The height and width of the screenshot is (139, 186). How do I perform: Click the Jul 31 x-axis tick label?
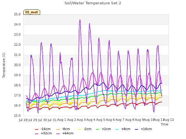tap(52, 120)
